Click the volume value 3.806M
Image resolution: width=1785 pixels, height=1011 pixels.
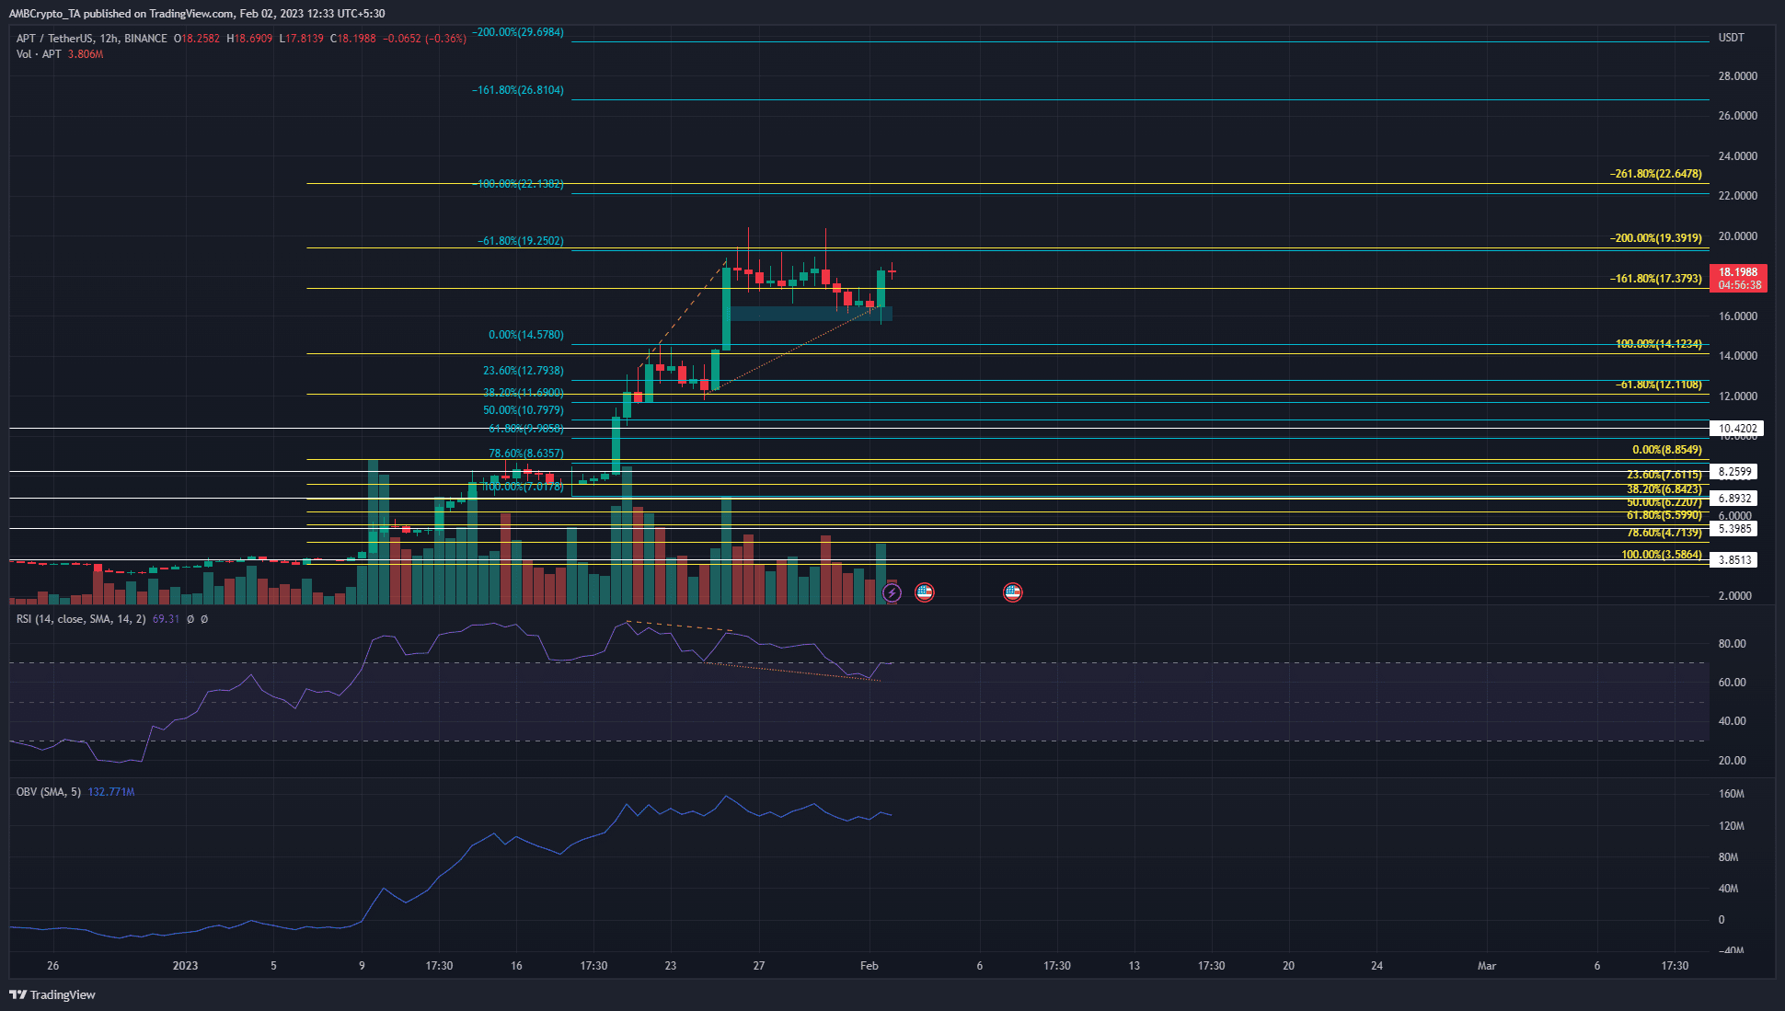[86, 54]
